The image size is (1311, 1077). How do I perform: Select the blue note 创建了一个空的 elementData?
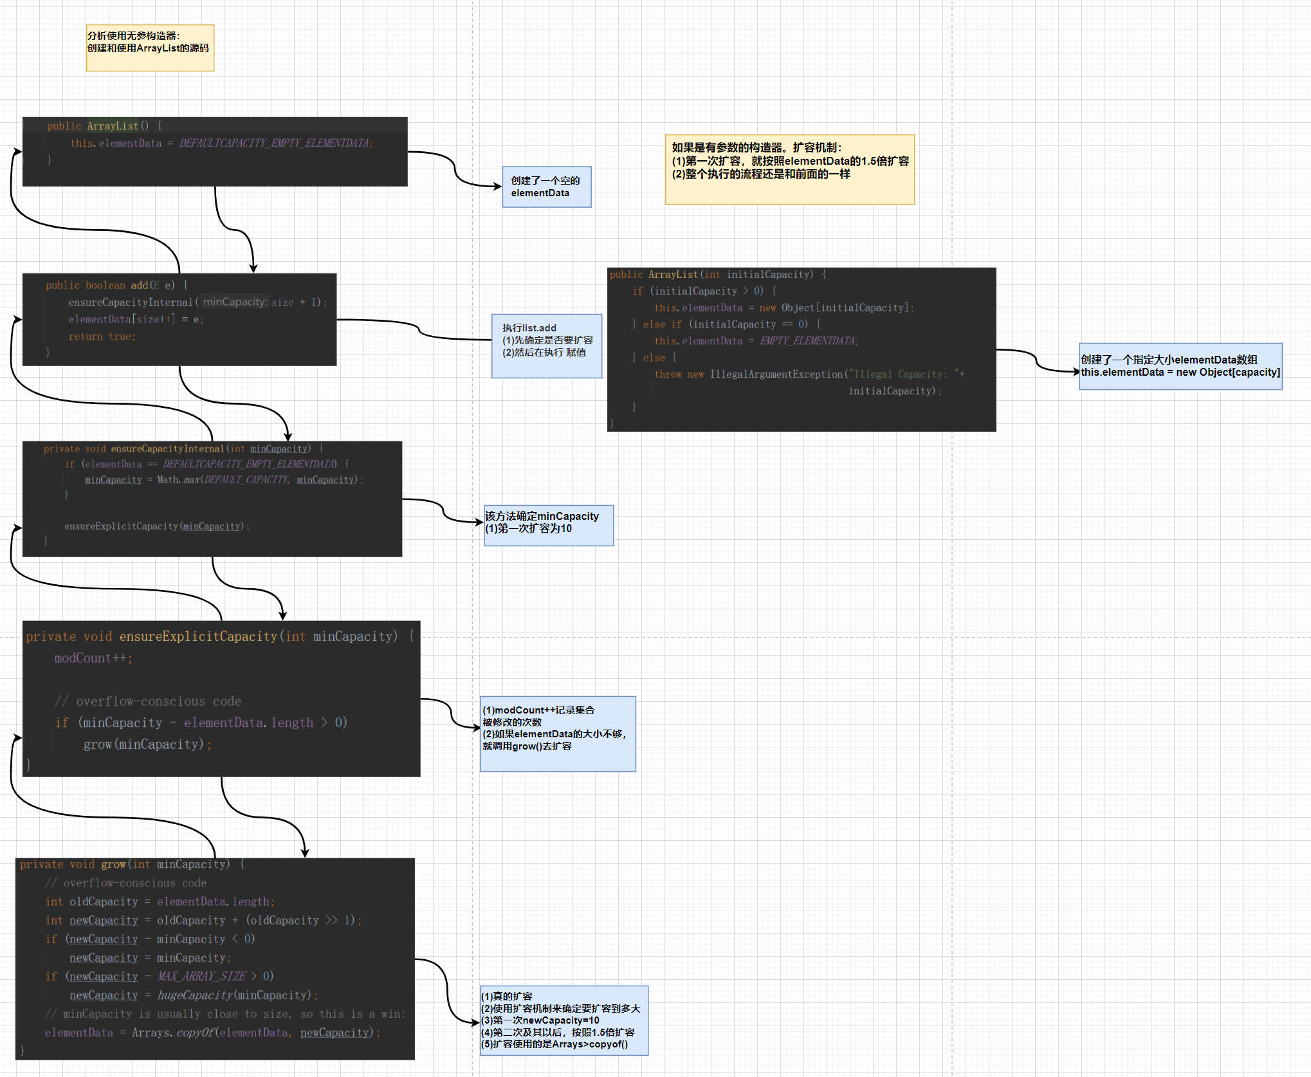pyautogui.click(x=546, y=187)
